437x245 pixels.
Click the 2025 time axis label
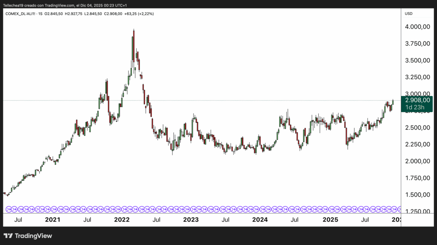[330, 220]
